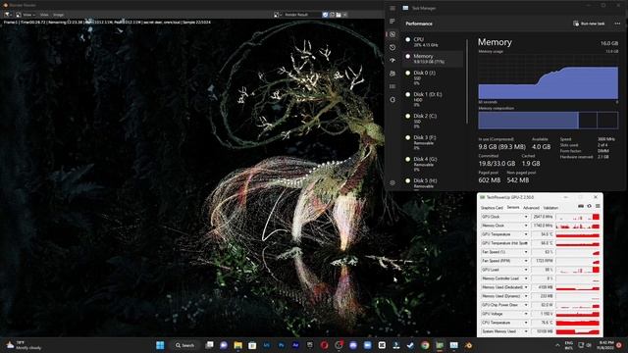Select CPU in performance list

pos(434,42)
